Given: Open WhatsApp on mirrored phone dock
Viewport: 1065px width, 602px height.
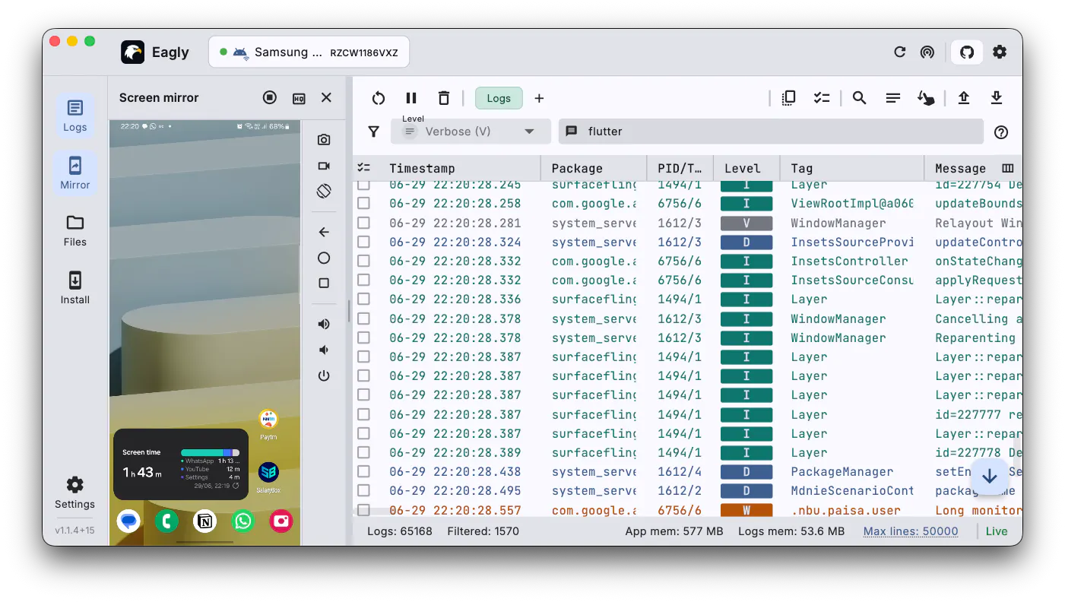Looking at the screenshot, I should click(242, 521).
